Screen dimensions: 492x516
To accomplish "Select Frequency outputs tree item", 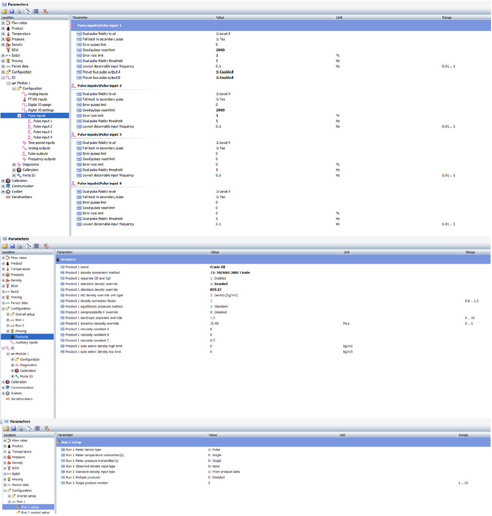I will click(42, 159).
